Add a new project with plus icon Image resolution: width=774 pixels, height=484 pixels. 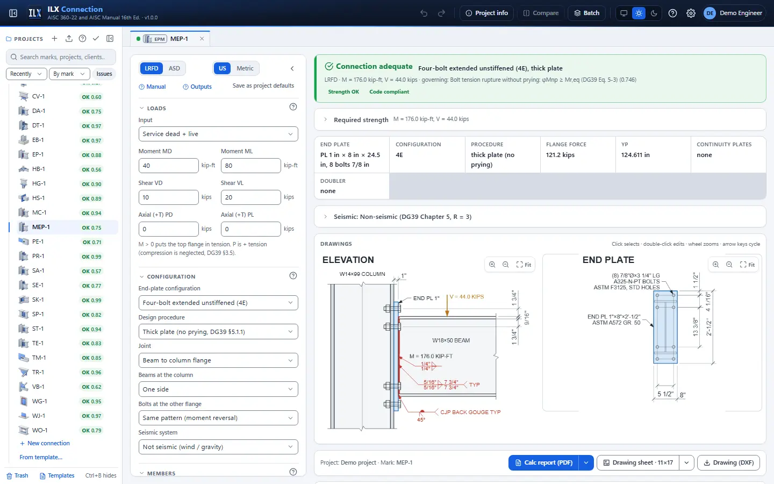[x=54, y=39]
